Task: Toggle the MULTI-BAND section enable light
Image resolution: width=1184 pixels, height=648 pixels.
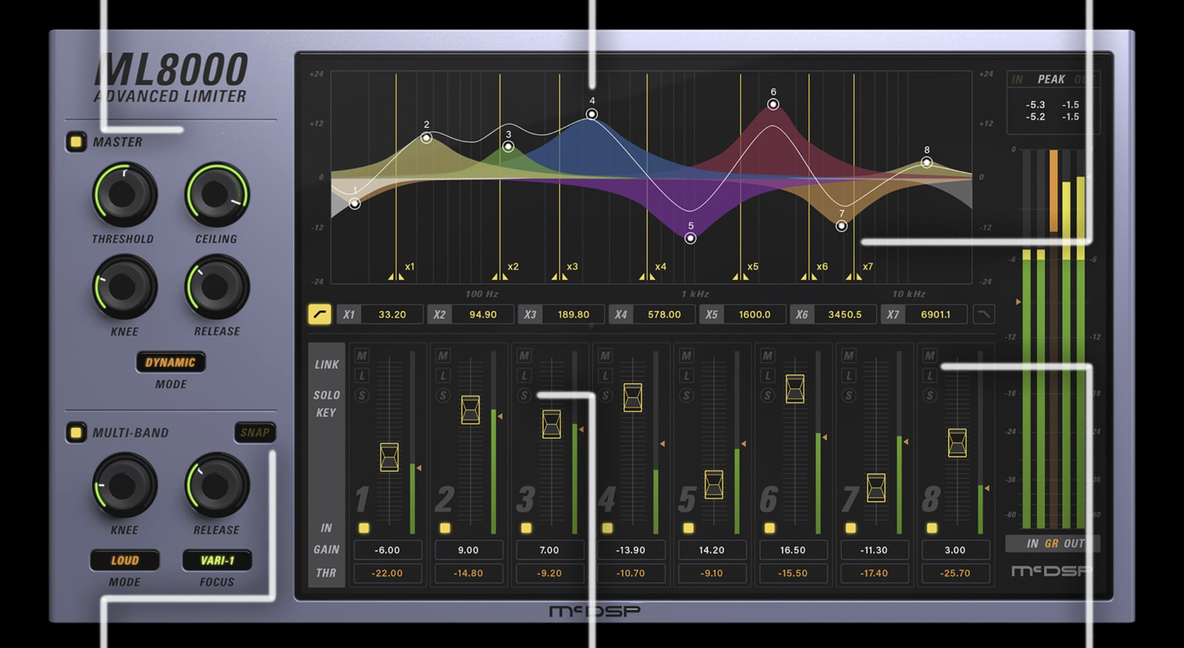Action: point(76,433)
